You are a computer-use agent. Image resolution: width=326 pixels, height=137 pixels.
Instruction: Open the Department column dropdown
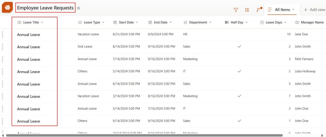(210, 22)
